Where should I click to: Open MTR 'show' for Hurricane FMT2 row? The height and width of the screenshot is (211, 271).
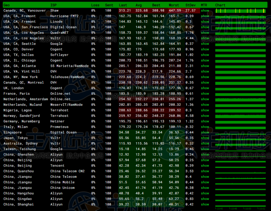click(205, 16)
